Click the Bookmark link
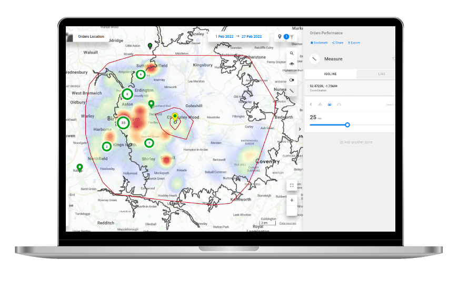 pyautogui.click(x=319, y=43)
